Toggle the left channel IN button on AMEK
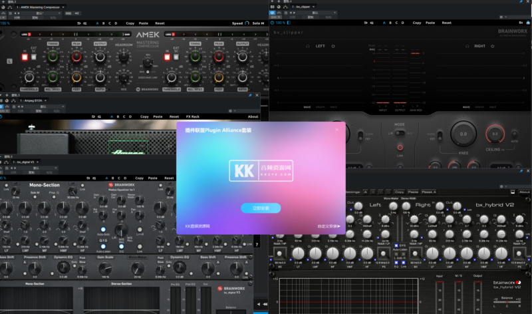The height and width of the screenshot is (314, 532). click(x=25, y=57)
